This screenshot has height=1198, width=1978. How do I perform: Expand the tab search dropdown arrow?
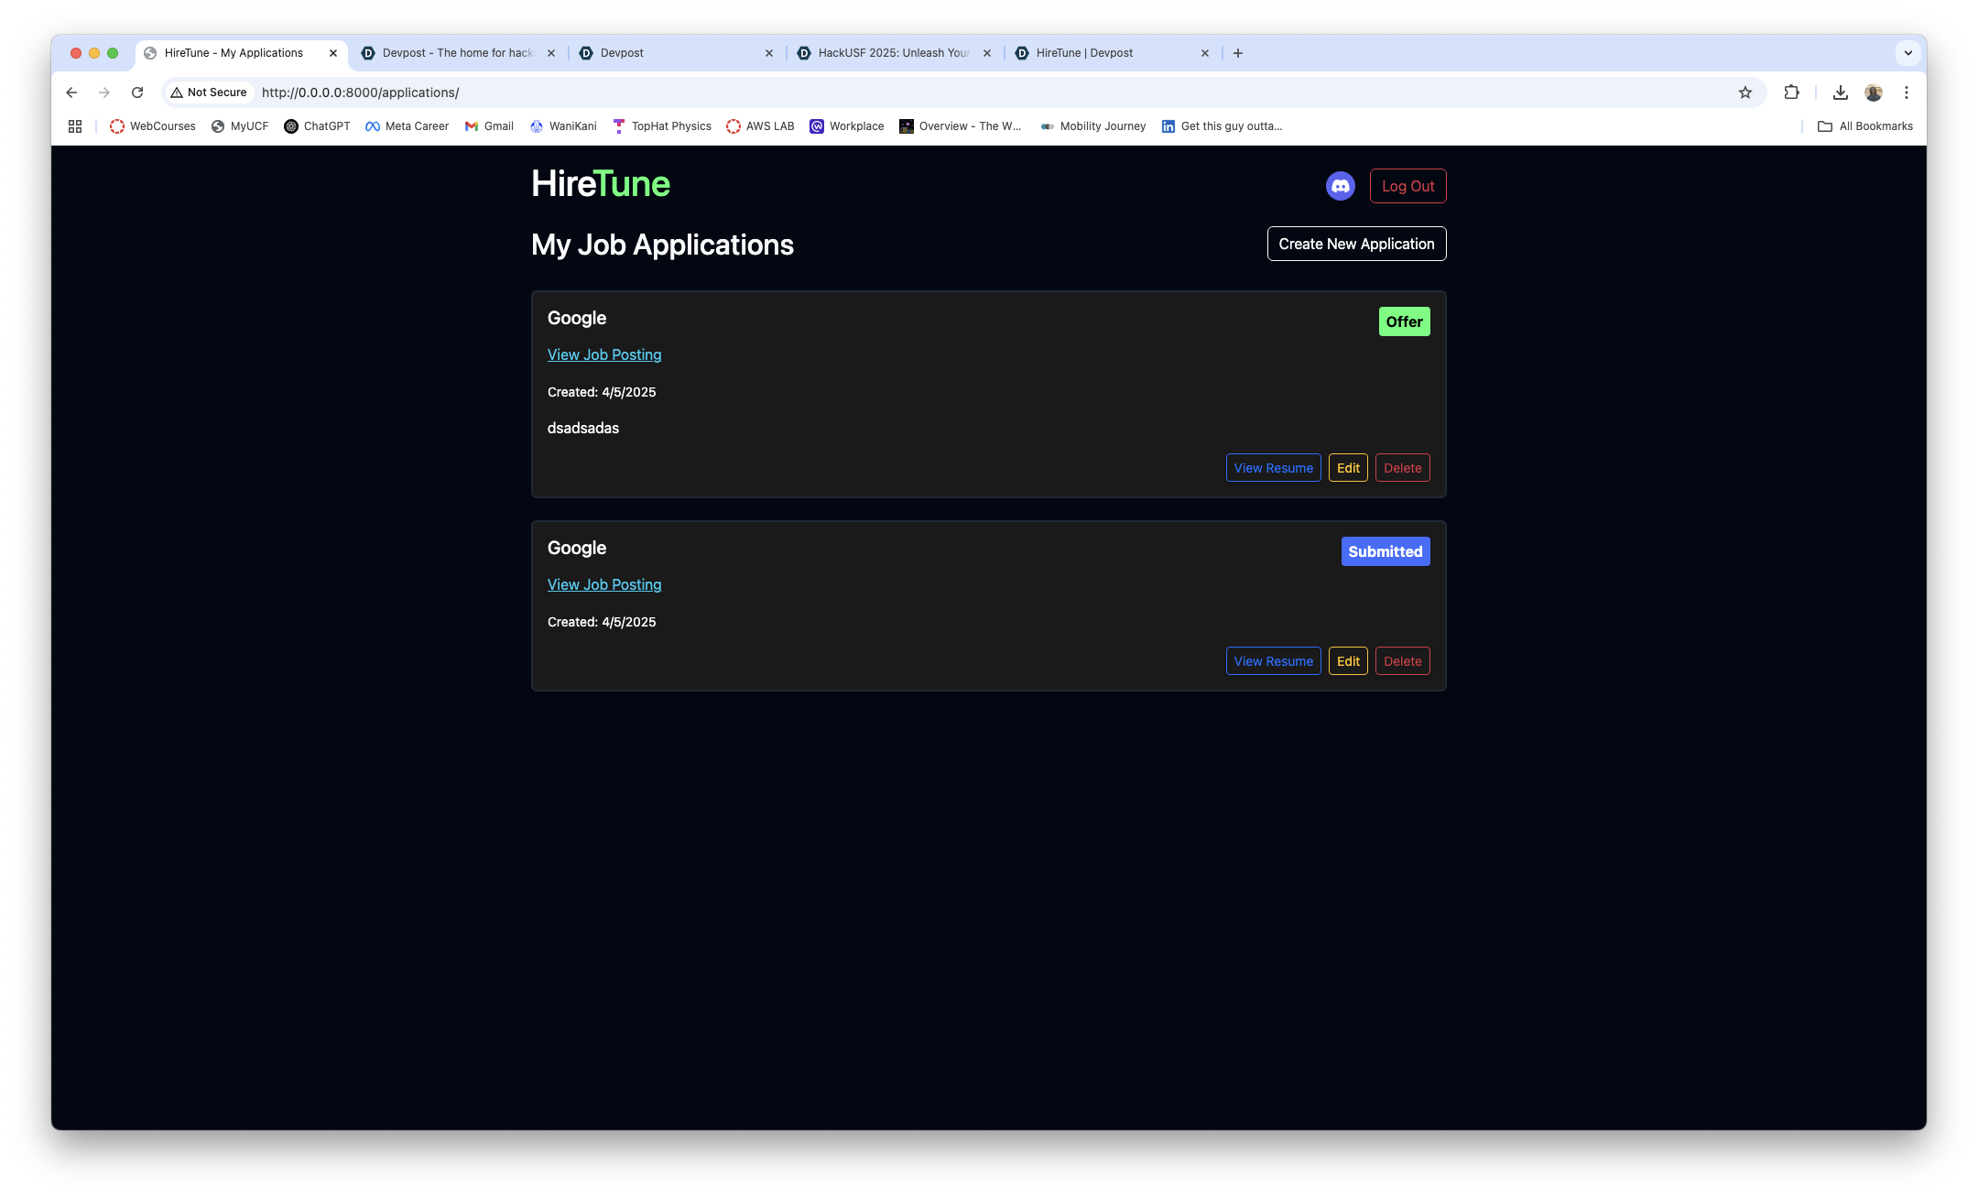(x=1907, y=53)
